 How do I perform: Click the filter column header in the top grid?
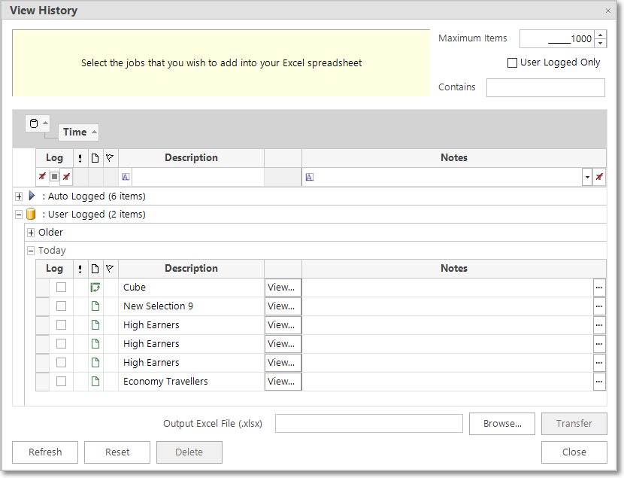111,158
